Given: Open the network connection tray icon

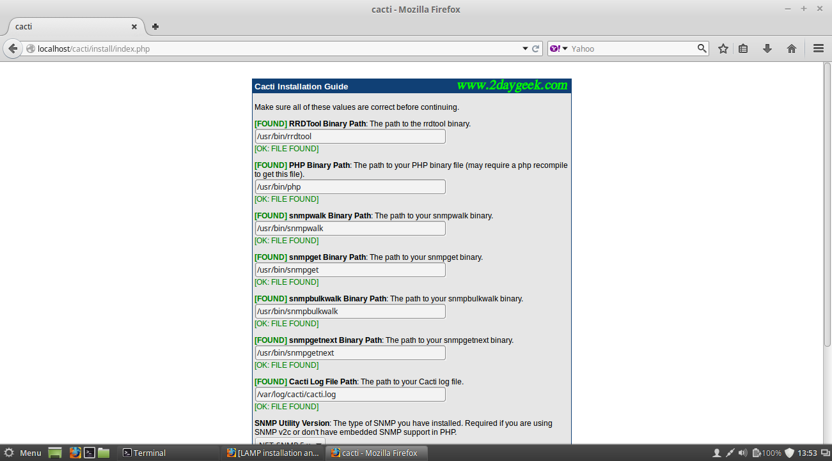Looking at the screenshot, I should [x=730, y=453].
